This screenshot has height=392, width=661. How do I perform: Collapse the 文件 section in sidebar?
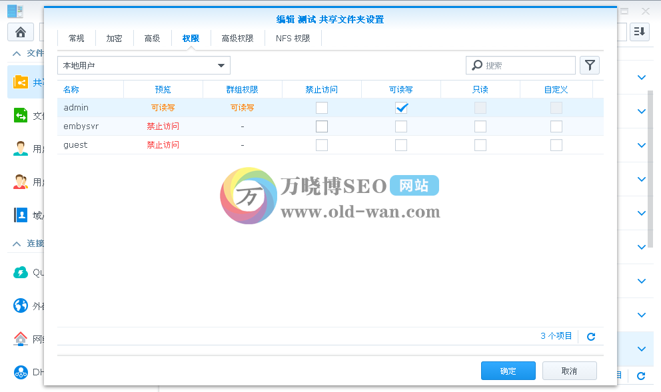[16, 53]
